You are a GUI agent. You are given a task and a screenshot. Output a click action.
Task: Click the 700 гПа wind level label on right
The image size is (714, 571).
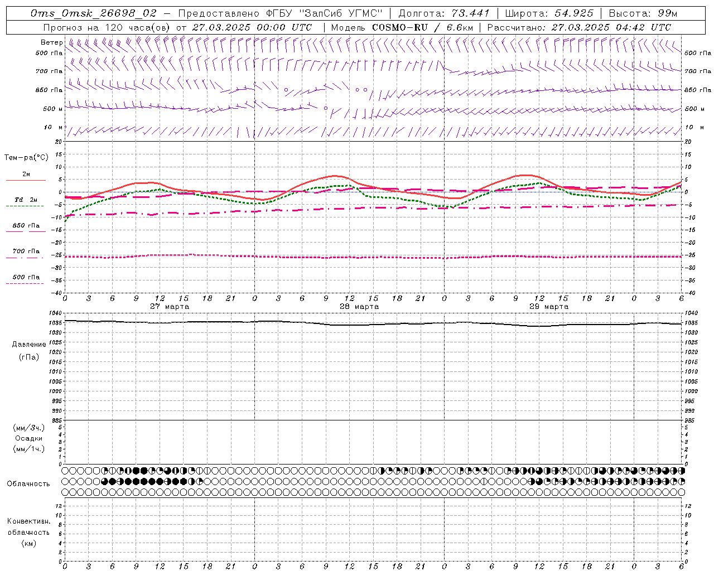tap(698, 71)
